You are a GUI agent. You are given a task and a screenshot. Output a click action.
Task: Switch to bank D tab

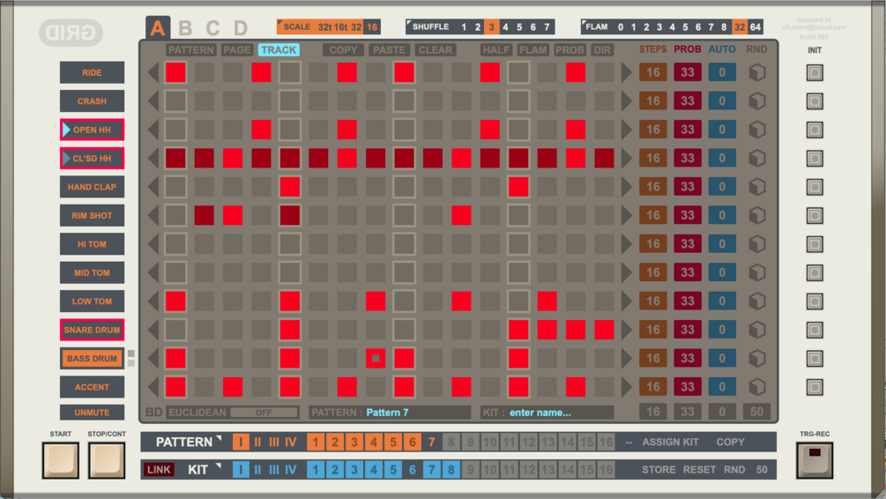[x=240, y=28]
